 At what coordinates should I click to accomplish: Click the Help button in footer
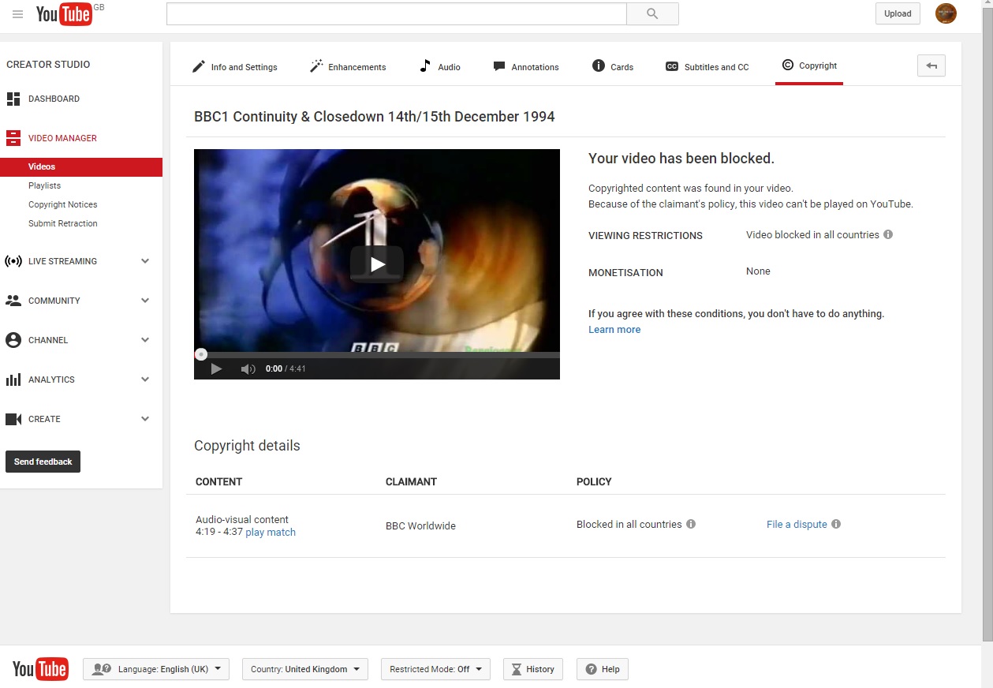pyautogui.click(x=603, y=669)
